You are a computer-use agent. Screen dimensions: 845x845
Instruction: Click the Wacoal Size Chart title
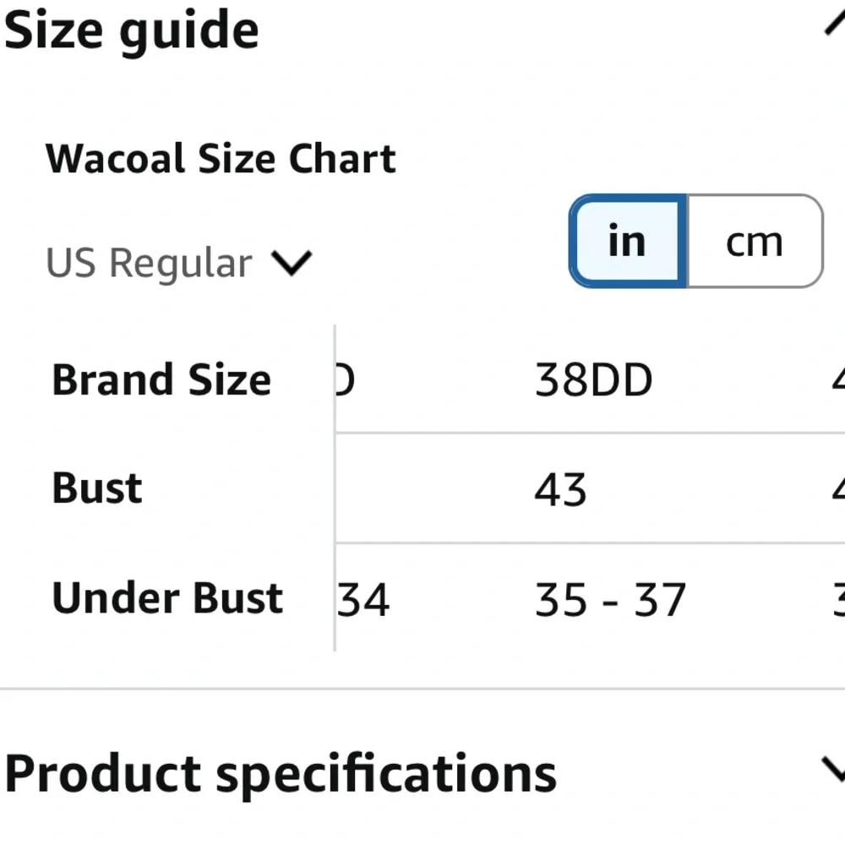pos(221,159)
